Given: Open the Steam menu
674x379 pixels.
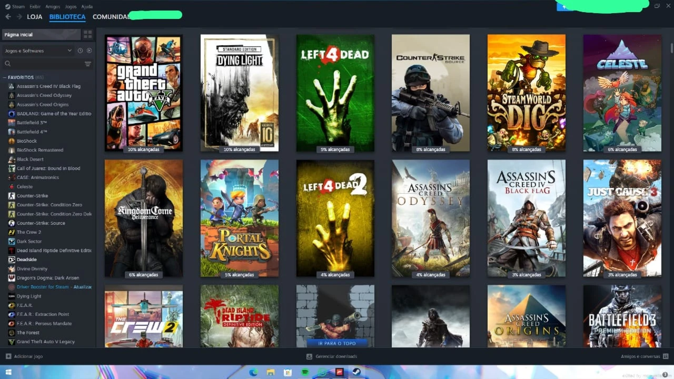Looking at the screenshot, I should [x=18, y=6].
